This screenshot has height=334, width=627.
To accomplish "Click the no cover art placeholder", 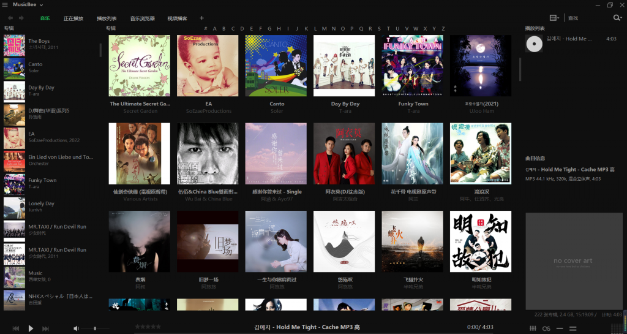I will coord(574,261).
